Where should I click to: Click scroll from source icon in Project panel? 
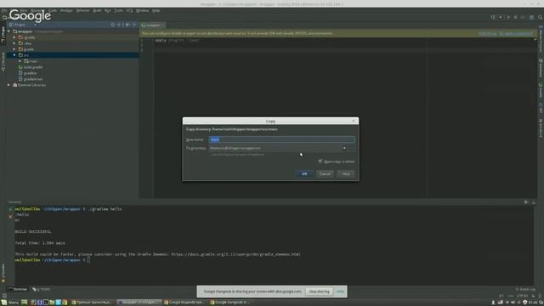[113, 25]
